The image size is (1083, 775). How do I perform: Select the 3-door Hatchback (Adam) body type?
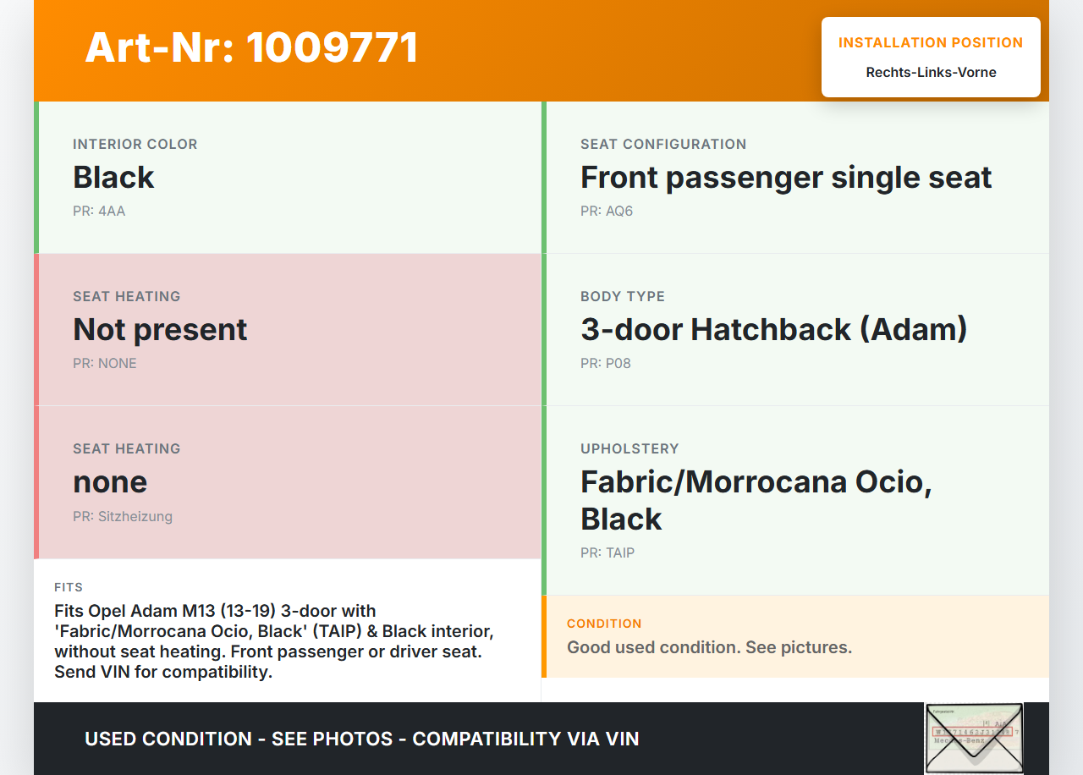tap(773, 329)
